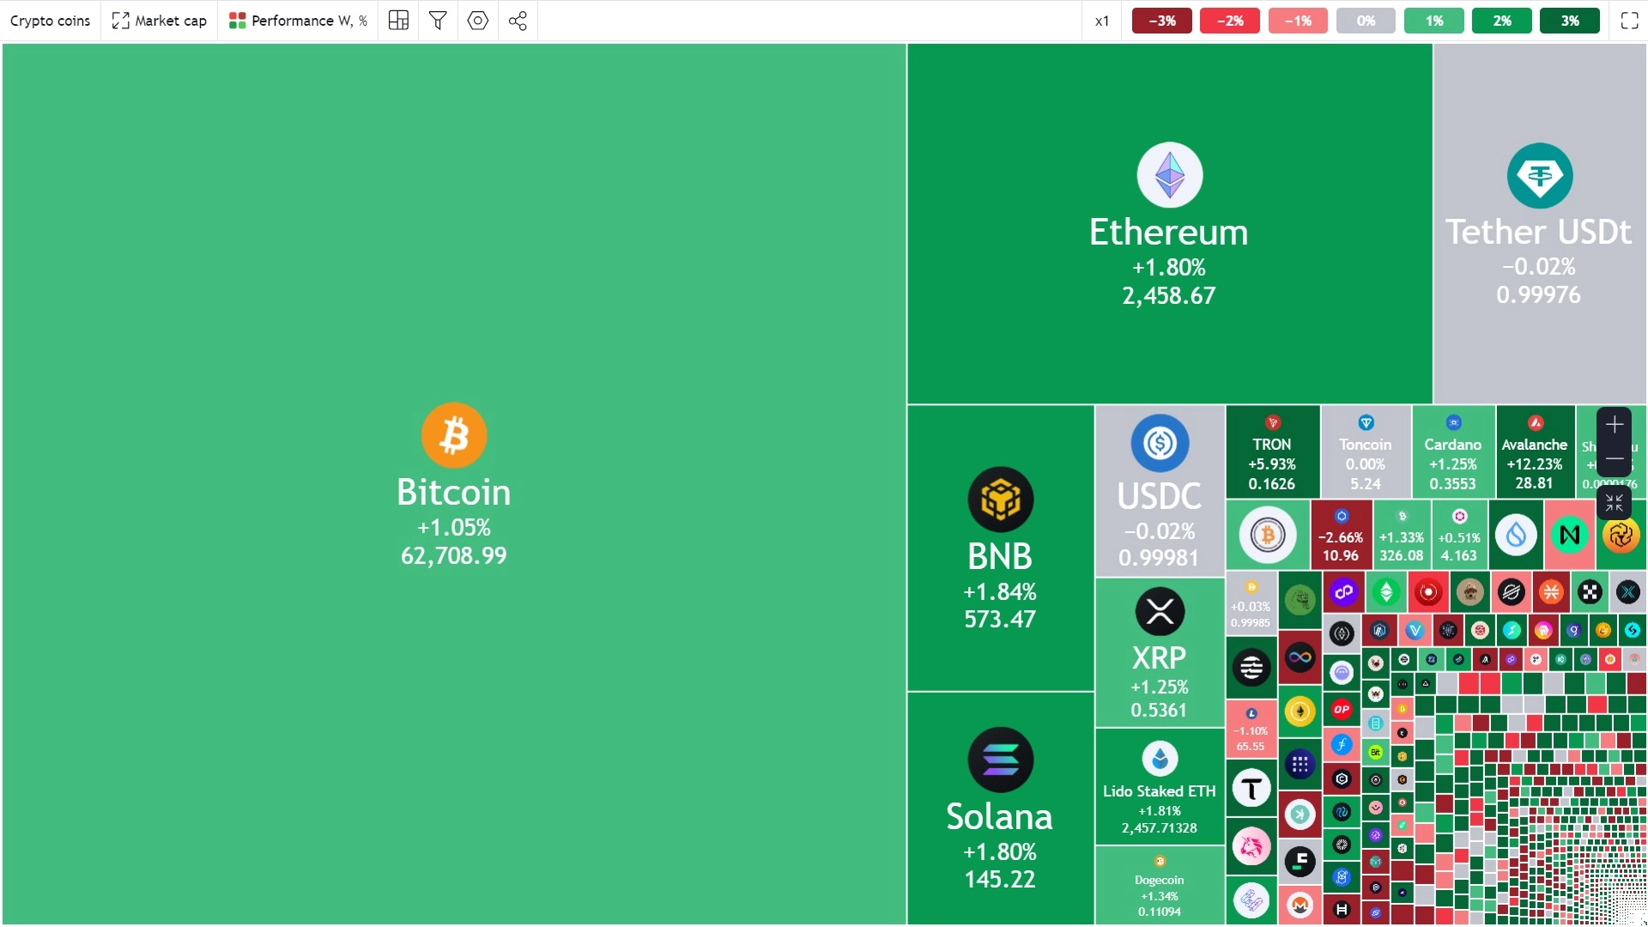Enter fullscreen mode via the fullscreen icon
Image resolution: width=1648 pixels, height=927 pixels.
click(1629, 21)
